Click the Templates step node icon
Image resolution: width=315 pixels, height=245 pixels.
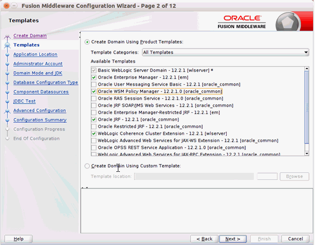pyautogui.click(x=8, y=45)
